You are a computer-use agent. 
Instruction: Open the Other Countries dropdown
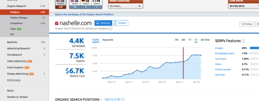[x=125, y=6]
